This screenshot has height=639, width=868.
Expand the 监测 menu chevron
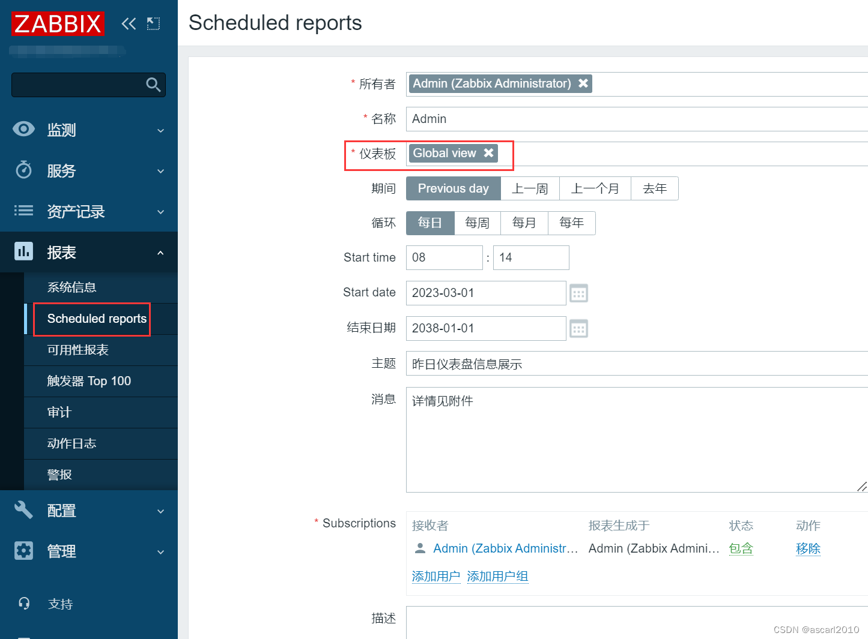(160, 130)
